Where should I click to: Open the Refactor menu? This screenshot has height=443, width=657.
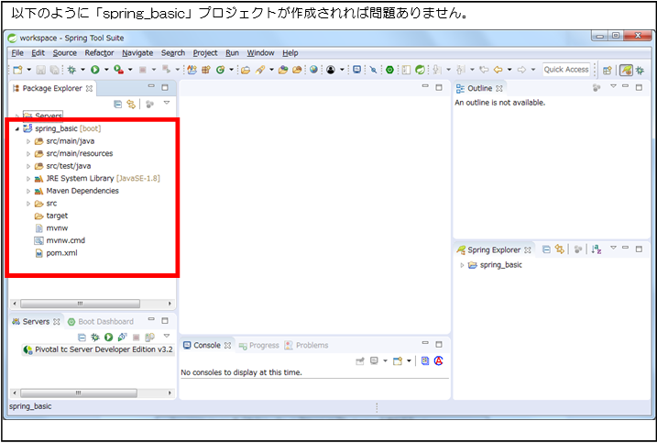99,53
